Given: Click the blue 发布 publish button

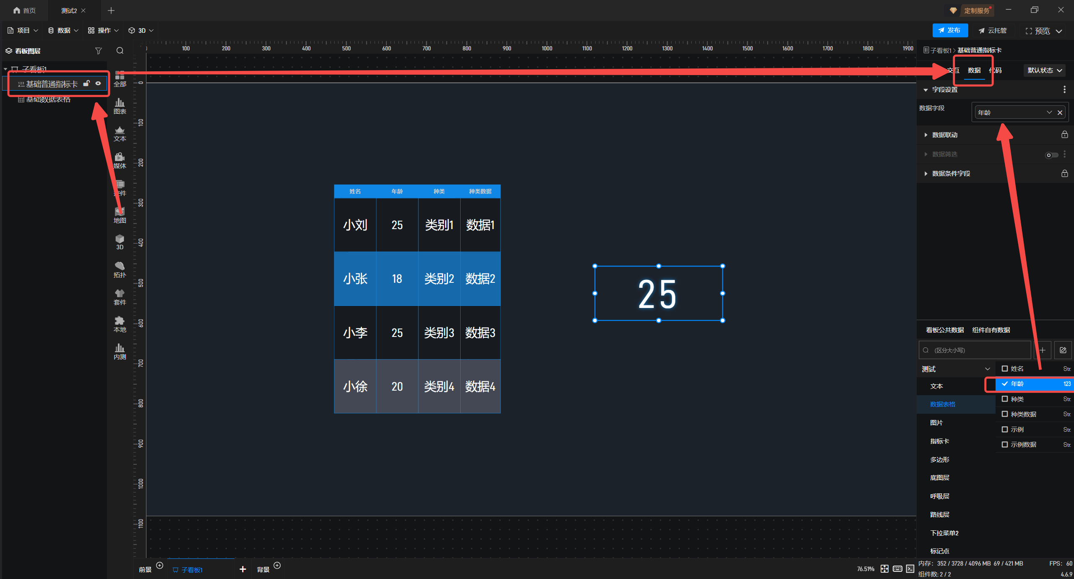Looking at the screenshot, I should pos(950,30).
